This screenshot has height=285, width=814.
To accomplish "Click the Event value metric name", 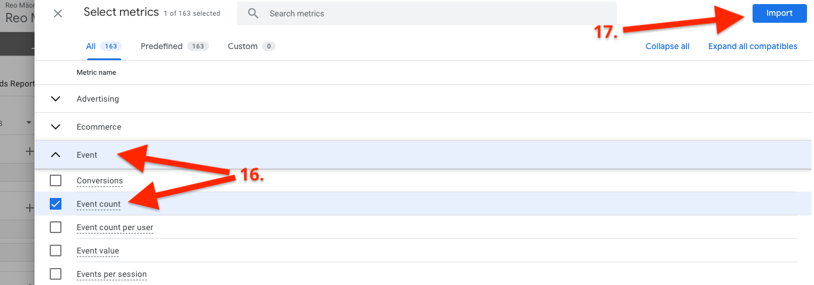I will tap(98, 251).
